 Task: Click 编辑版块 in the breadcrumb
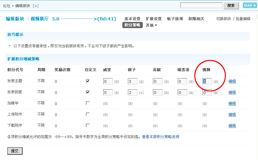click(23, 6)
